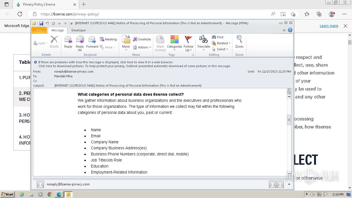352x198 pixels.
Task: Click the info bar about downloading pictures
Action: coord(134,66)
